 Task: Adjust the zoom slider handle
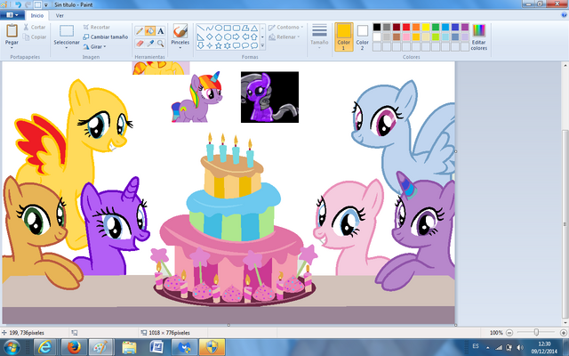536,332
